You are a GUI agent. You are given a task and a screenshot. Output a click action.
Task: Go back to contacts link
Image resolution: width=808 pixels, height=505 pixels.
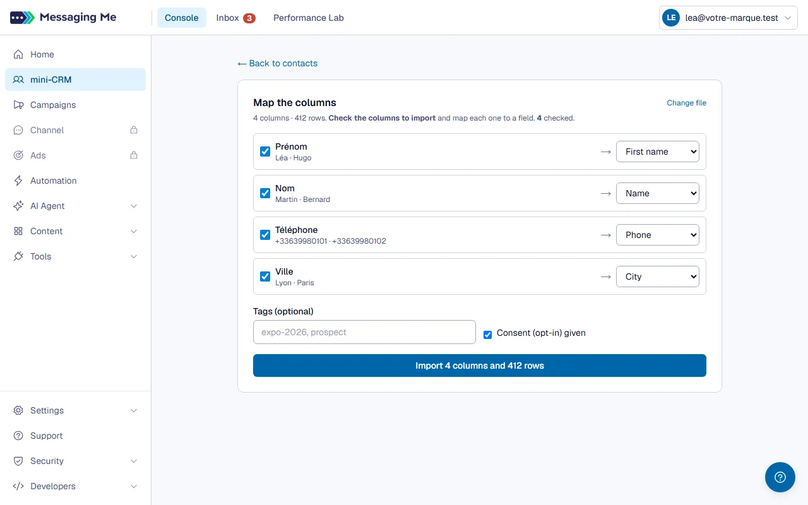278,63
